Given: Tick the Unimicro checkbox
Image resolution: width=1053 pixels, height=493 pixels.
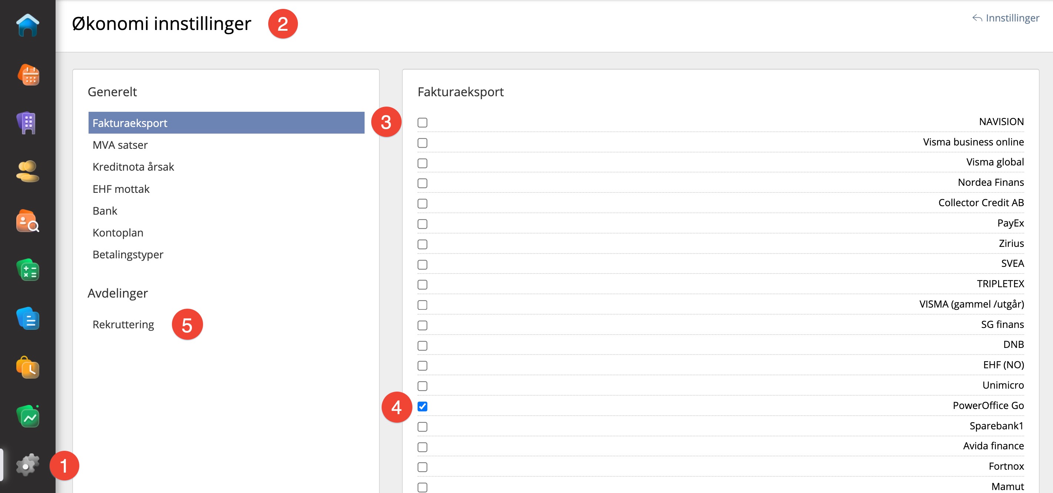Looking at the screenshot, I should click(422, 386).
